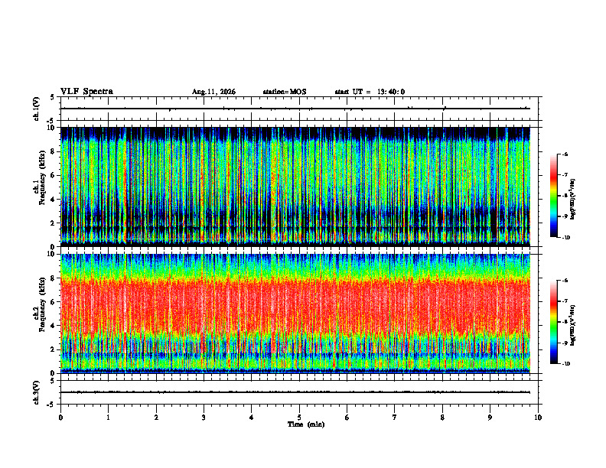
Task: Click the 3 minute tick label
Action: click(204, 418)
